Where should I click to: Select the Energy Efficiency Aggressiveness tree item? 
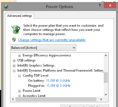pos(47,55)
